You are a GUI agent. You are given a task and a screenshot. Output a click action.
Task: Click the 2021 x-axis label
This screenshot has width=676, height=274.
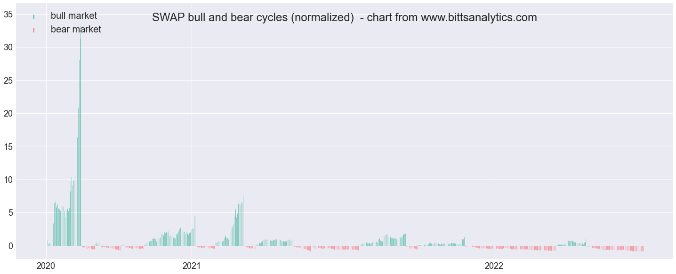(x=192, y=266)
